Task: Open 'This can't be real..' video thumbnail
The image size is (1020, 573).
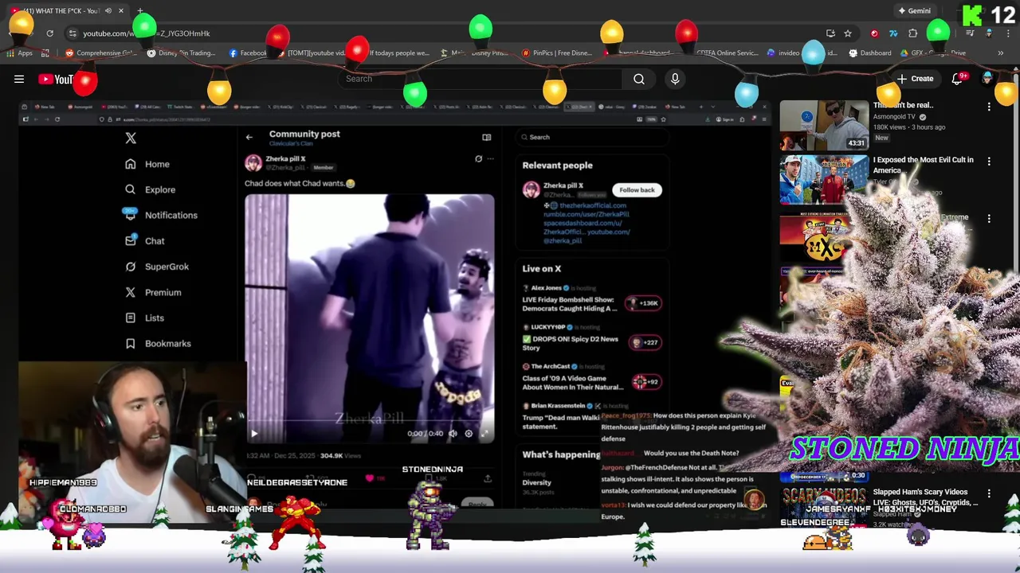Action: click(824, 125)
